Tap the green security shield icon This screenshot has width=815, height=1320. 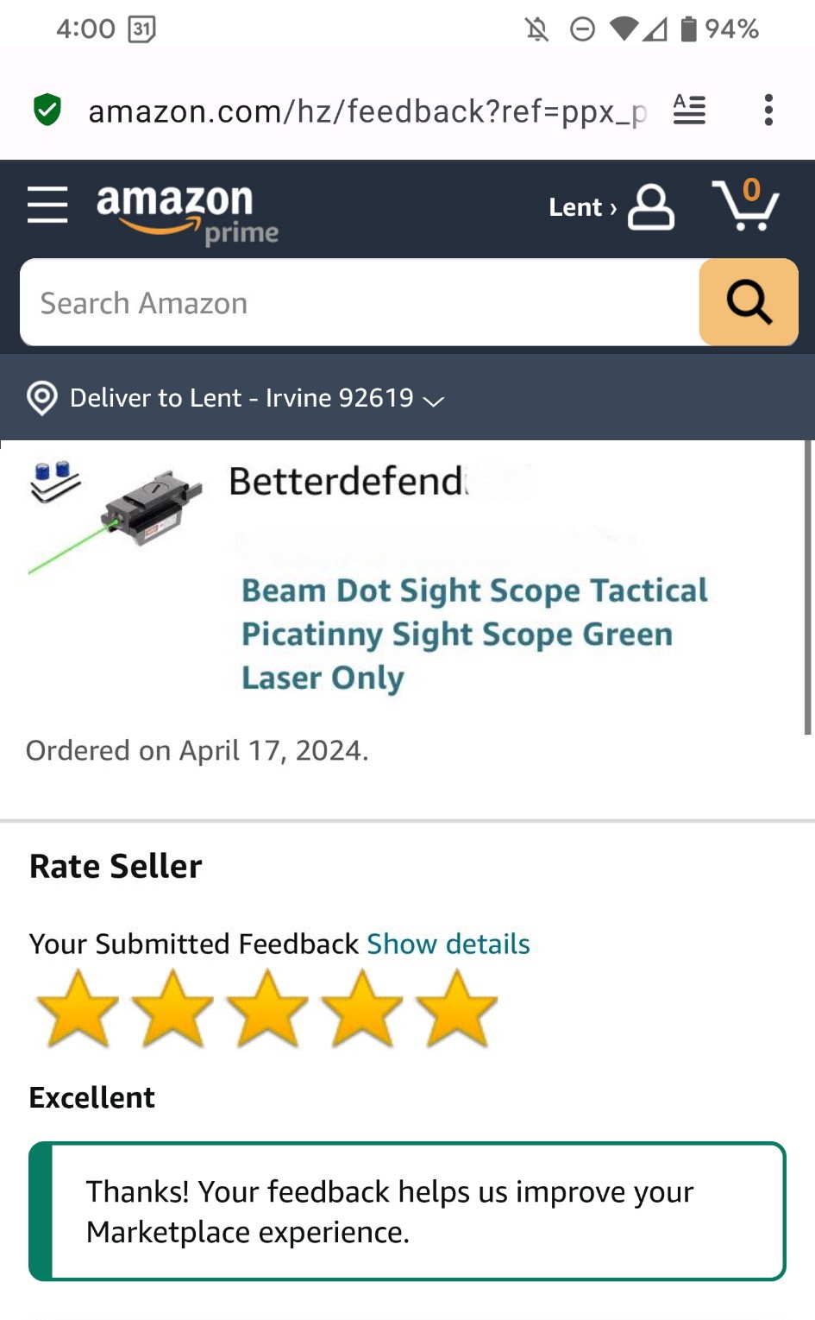(x=47, y=111)
